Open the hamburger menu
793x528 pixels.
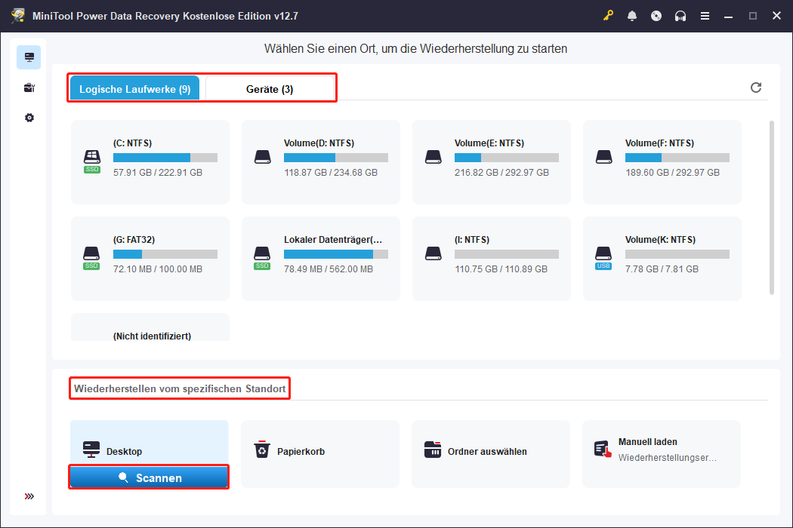(705, 15)
